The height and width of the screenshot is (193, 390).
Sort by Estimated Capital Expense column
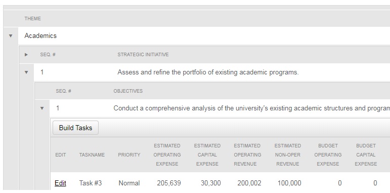pyautogui.click(x=207, y=155)
